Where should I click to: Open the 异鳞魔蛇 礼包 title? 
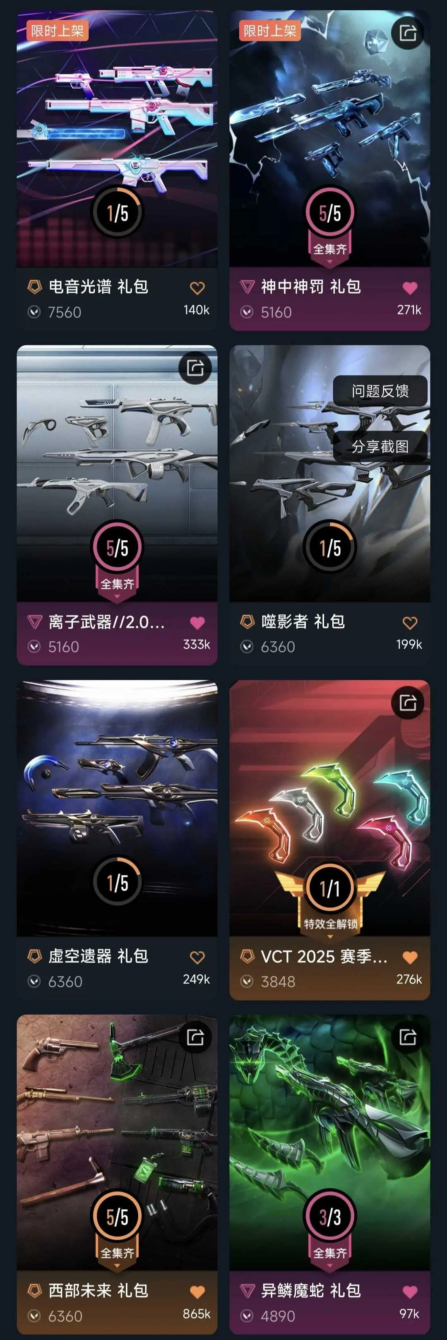tap(311, 1291)
